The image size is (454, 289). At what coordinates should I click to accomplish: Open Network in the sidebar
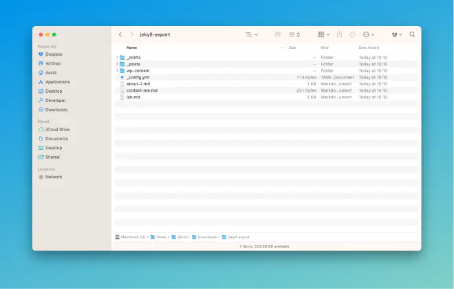point(50,177)
